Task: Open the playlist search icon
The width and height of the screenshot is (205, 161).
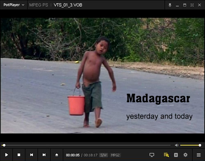Action: tap(166, 155)
